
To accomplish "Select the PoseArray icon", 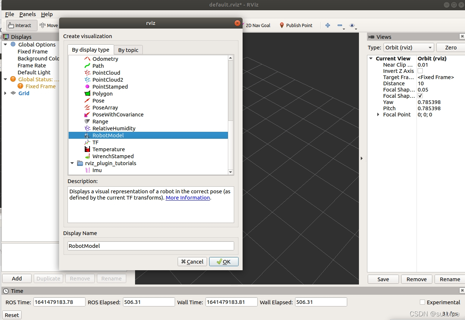I will tap(87, 107).
